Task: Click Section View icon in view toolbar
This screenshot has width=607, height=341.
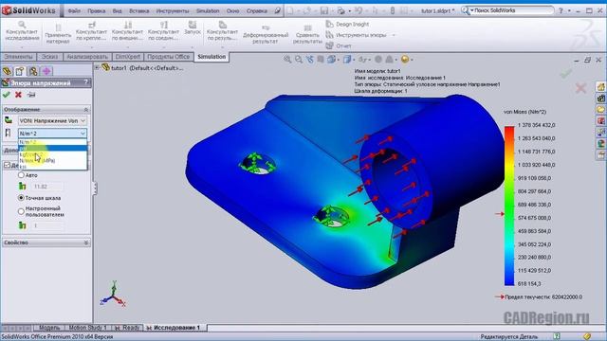Action: coord(321,59)
